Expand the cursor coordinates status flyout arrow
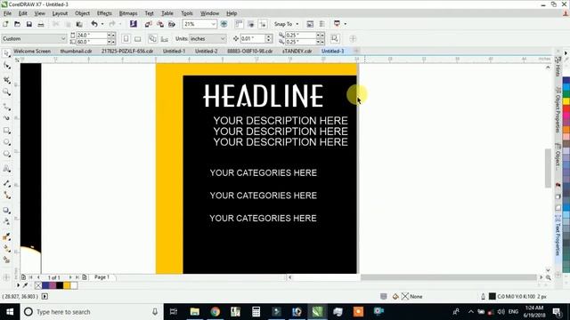 45,296
